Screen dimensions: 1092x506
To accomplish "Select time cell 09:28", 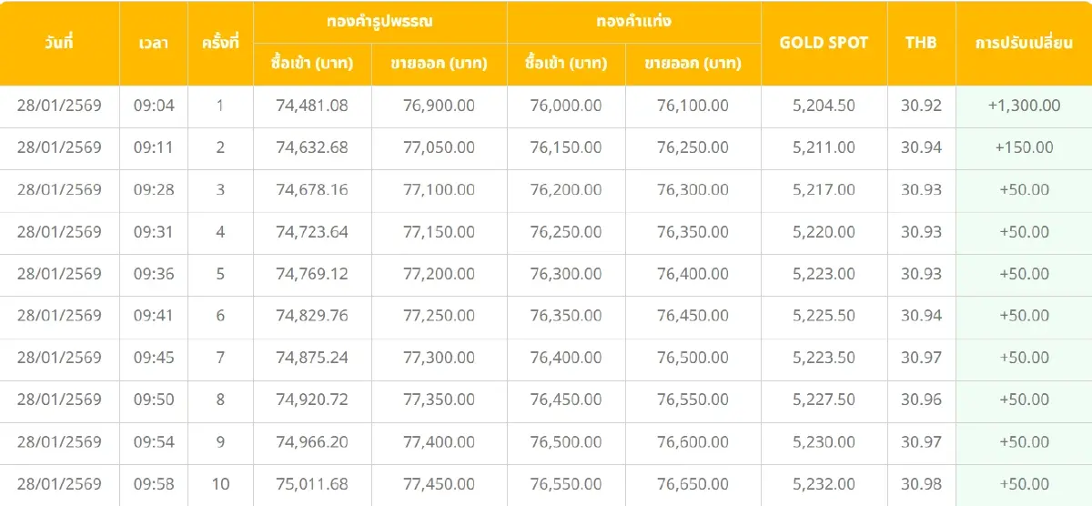I will point(154,189).
